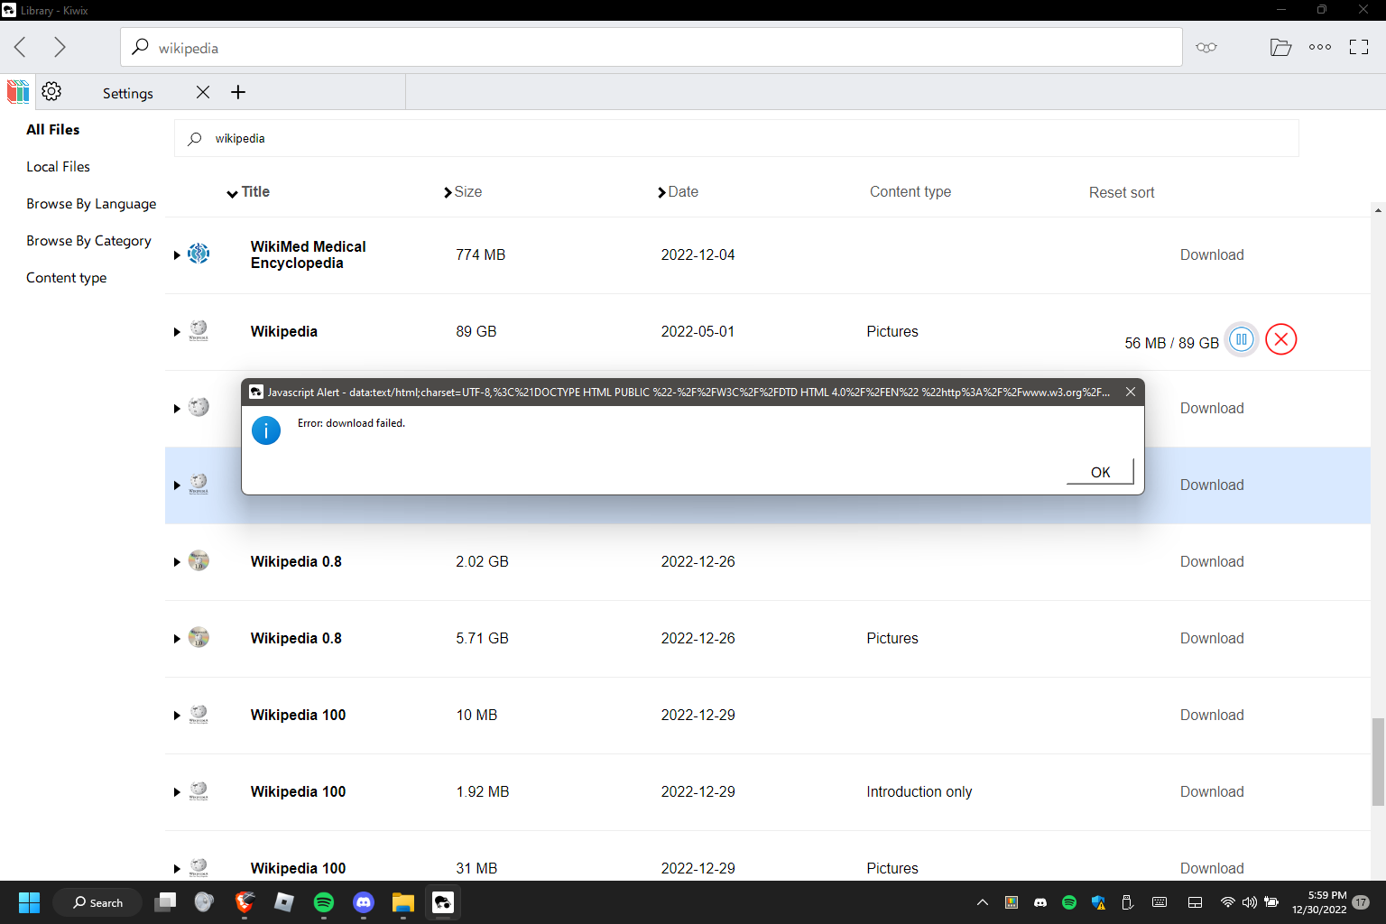This screenshot has height=924, width=1386.
Task: Click Reset sort above the file list
Action: pyautogui.click(x=1121, y=192)
